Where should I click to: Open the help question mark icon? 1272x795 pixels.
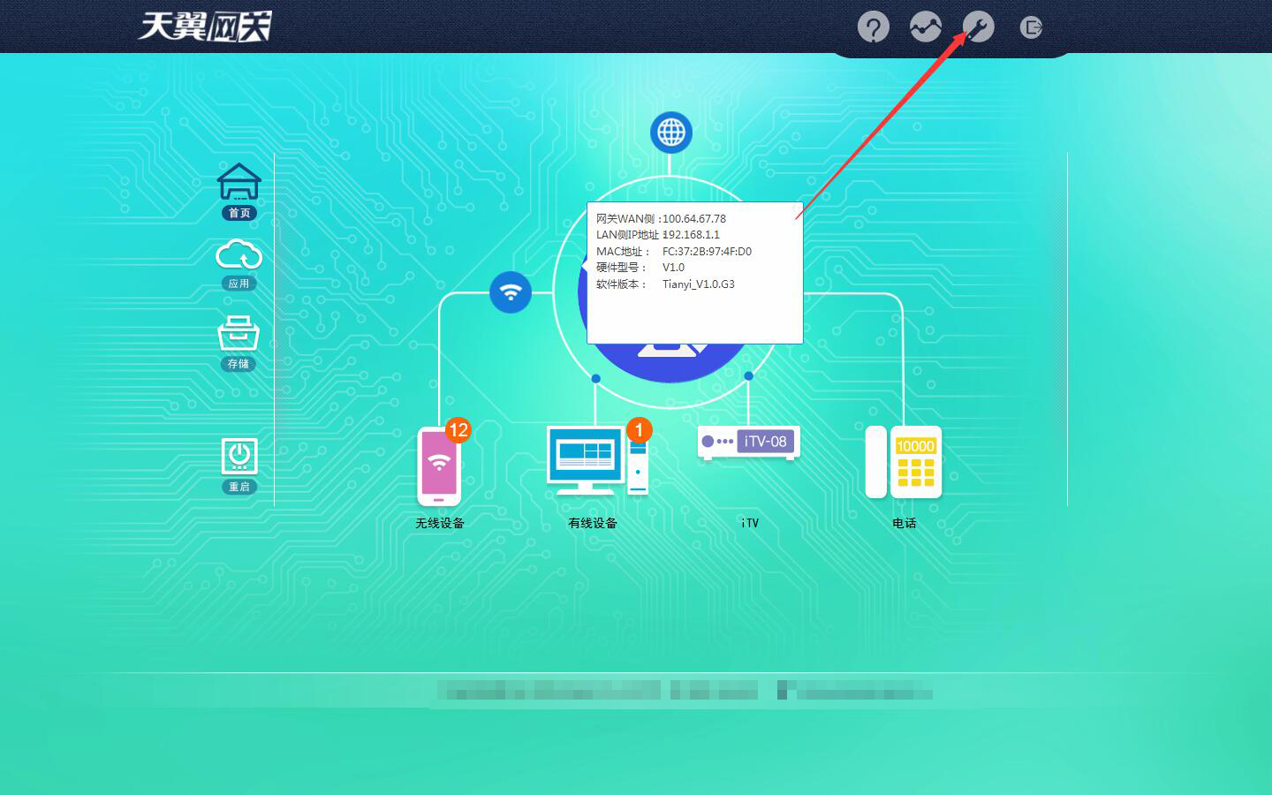873,26
